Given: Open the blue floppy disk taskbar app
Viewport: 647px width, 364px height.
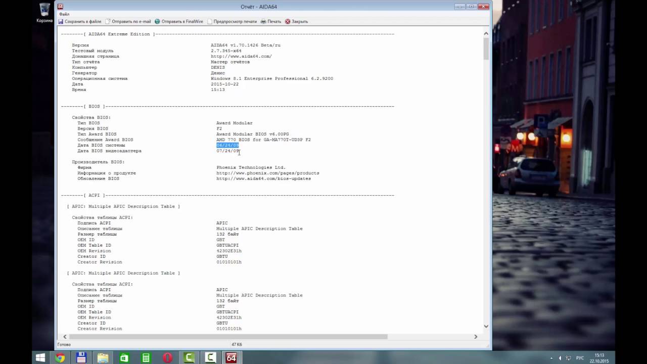Looking at the screenshot, I should click(x=81, y=358).
